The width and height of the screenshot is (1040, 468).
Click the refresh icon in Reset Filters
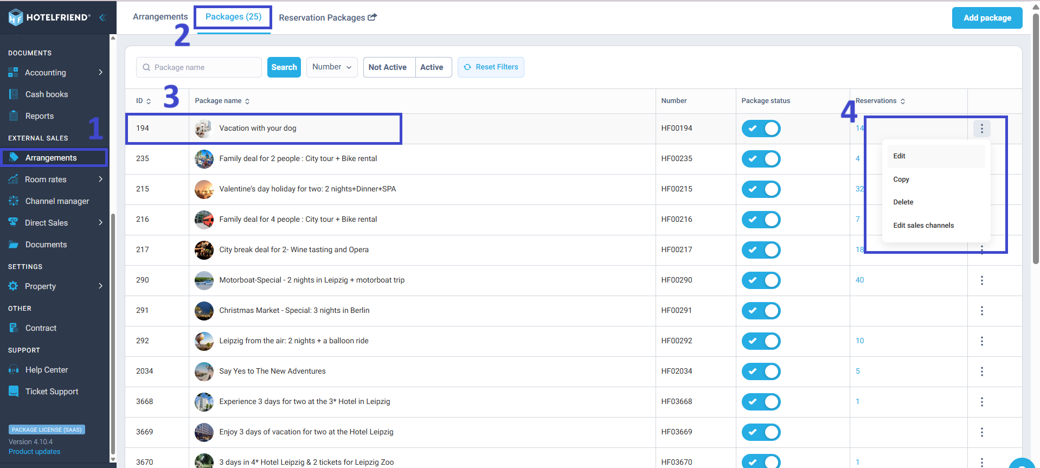(x=467, y=67)
